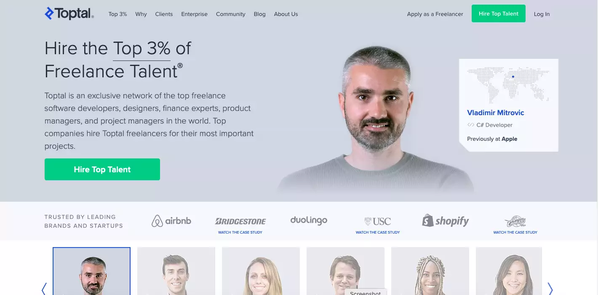This screenshot has width=598, height=295.
Task: Open the Community nav item
Action: (230, 14)
